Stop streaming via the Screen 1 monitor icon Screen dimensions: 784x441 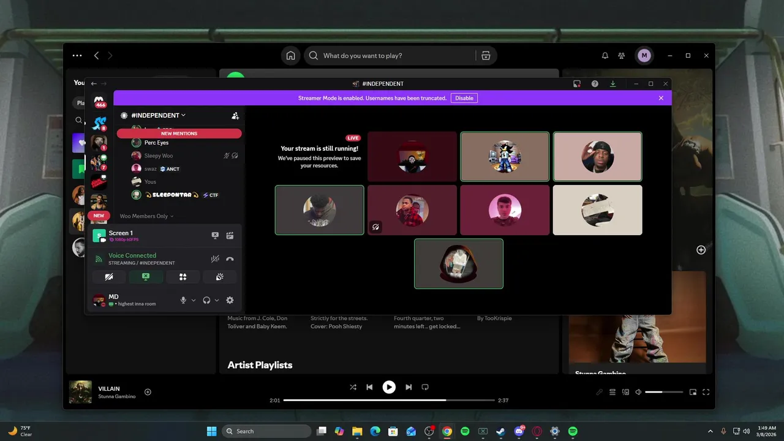tap(215, 235)
